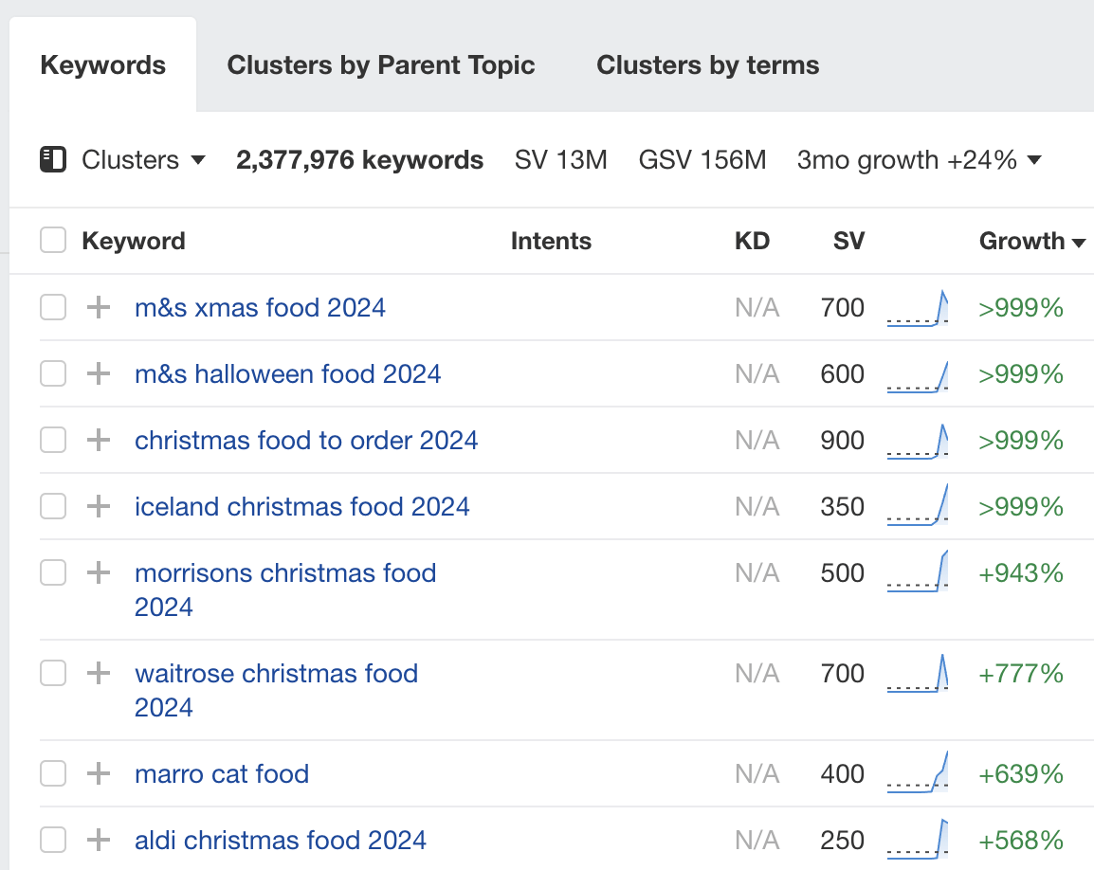Click the plus icon for morrisons christmas food 2024
Viewport: 1094px width, 870px height.
click(98, 572)
